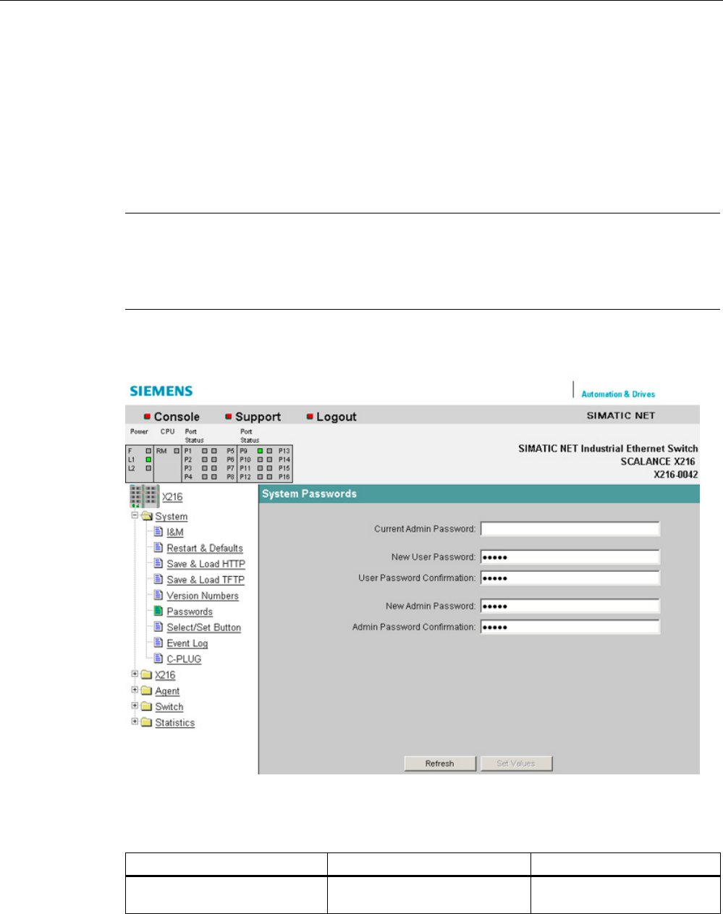The height and width of the screenshot is (914, 723).
Task: Click the C-PLUG page icon
Action: pos(158,659)
